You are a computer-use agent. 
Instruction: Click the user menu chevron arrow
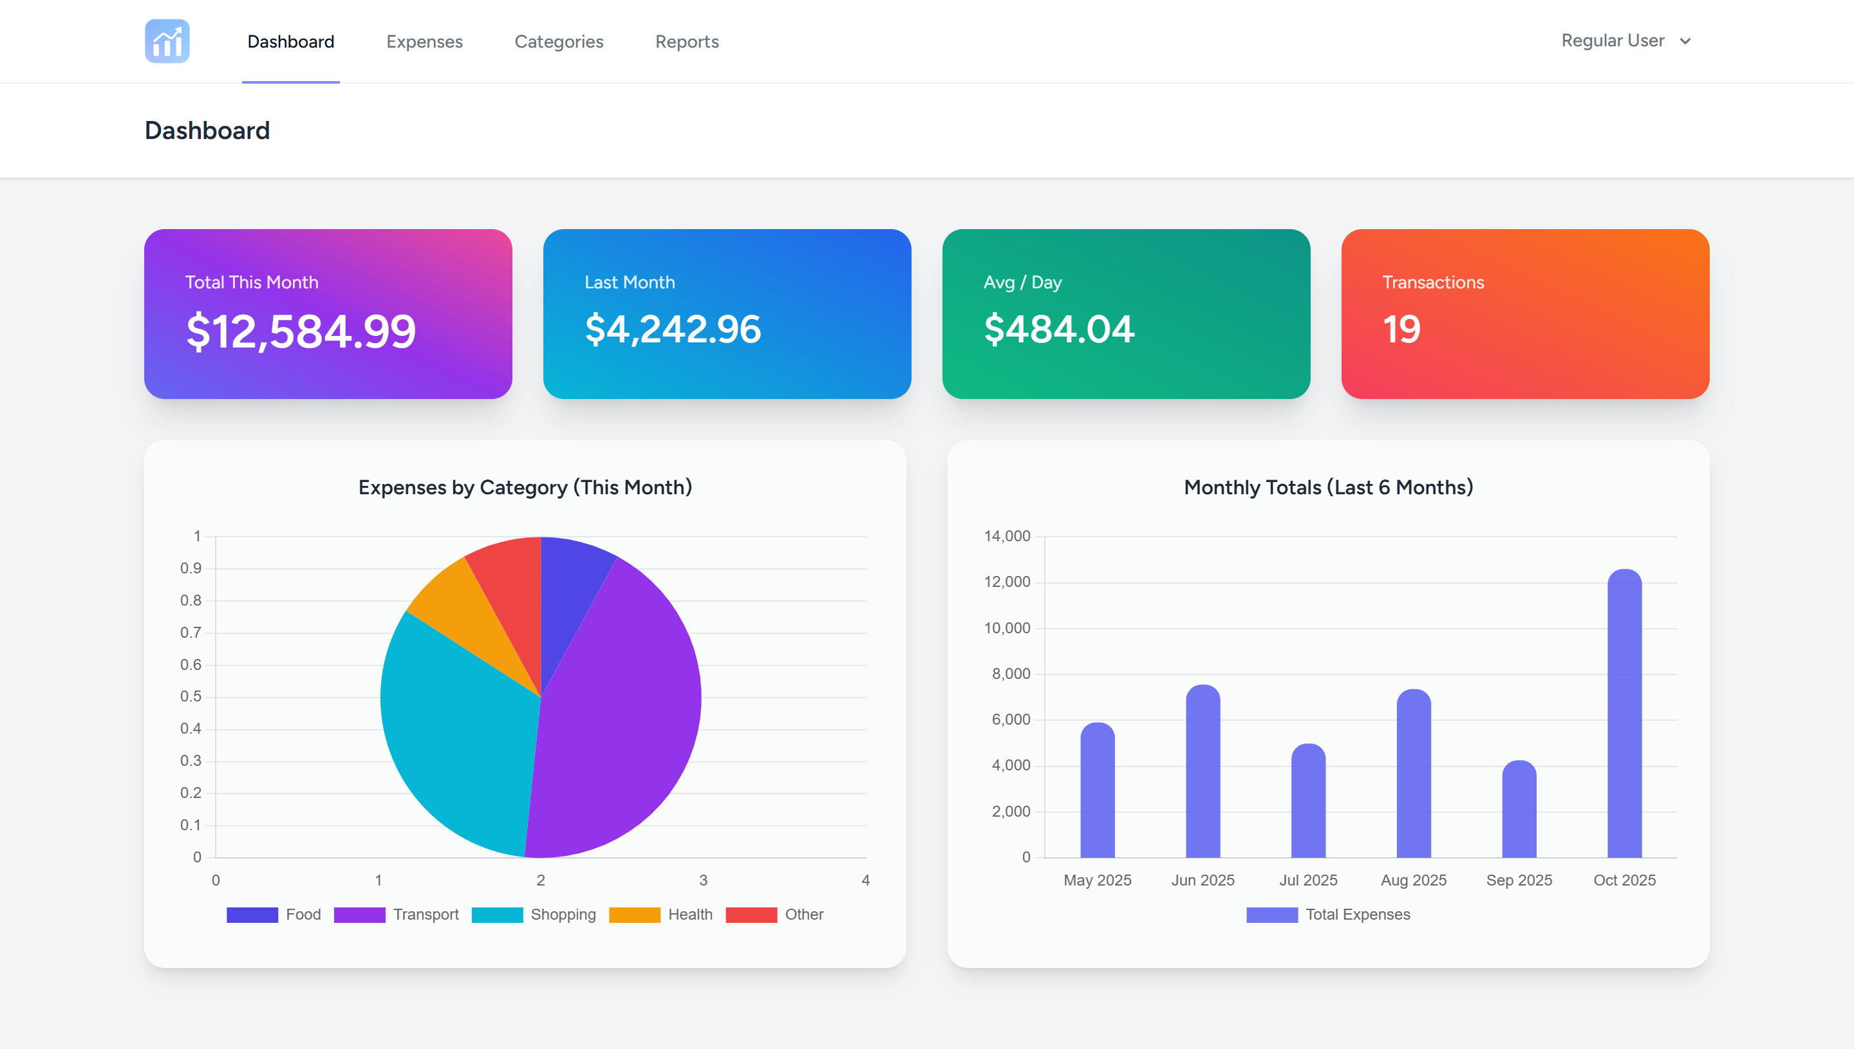(1685, 41)
